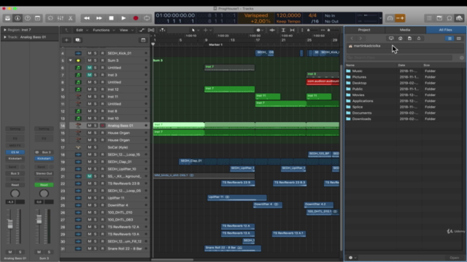
Task: Solo the House Organ track 15
Action: click(96, 132)
